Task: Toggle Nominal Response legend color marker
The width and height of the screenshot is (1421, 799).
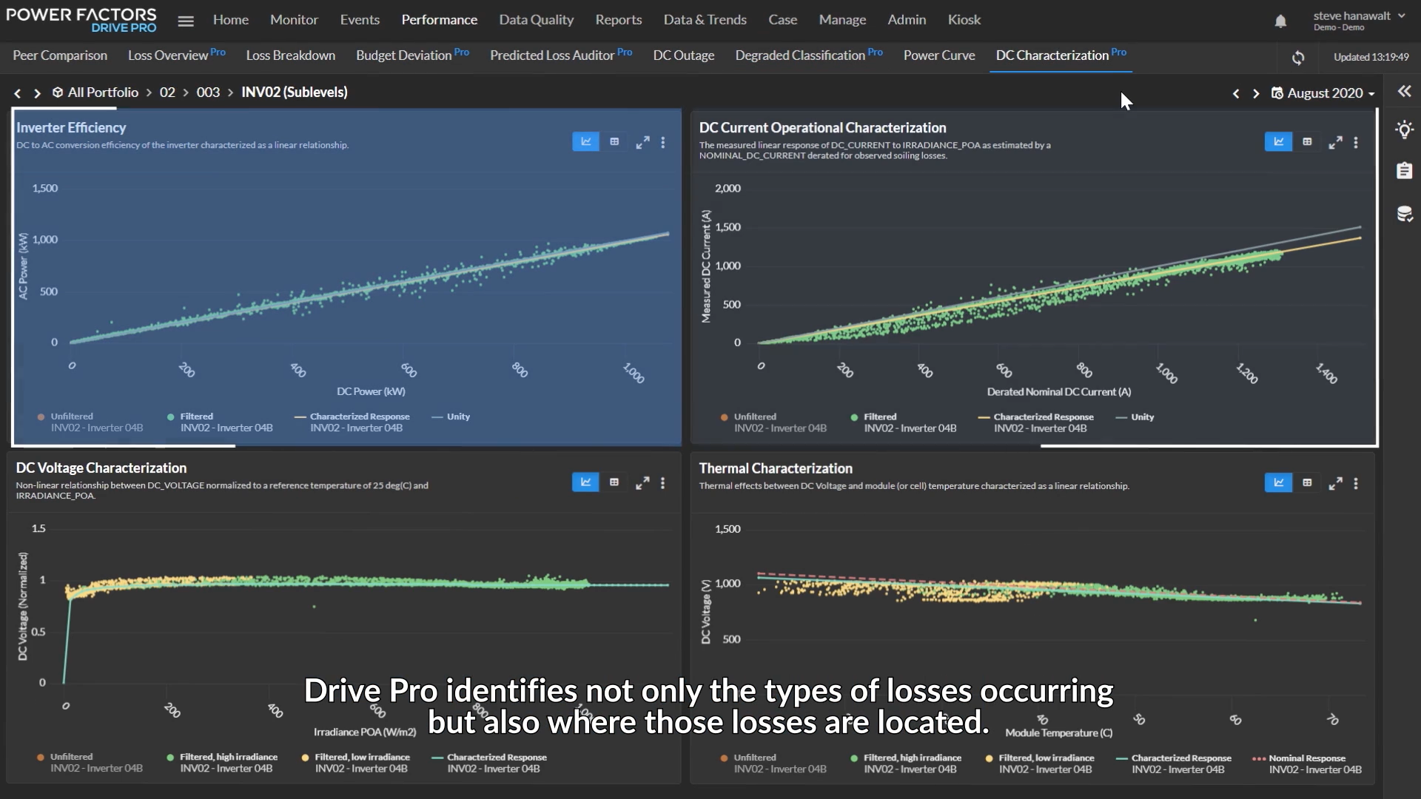Action: [1258, 758]
